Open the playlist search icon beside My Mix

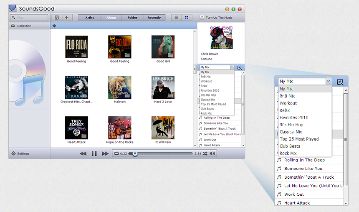(240, 67)
